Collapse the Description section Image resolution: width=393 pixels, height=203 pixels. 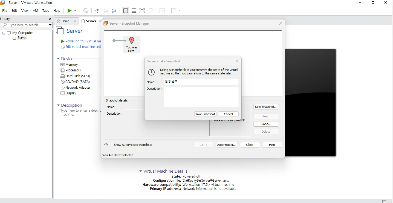pos(58,105)
